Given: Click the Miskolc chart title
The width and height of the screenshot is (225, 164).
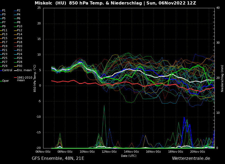Looking at the screenshot, I should [115, 3].
